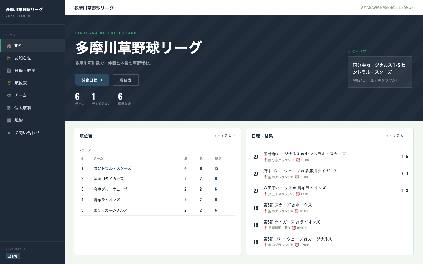Click the 3 - 1 score result
Viewport: 423px width, 264px height.
[x=404, y=174]
